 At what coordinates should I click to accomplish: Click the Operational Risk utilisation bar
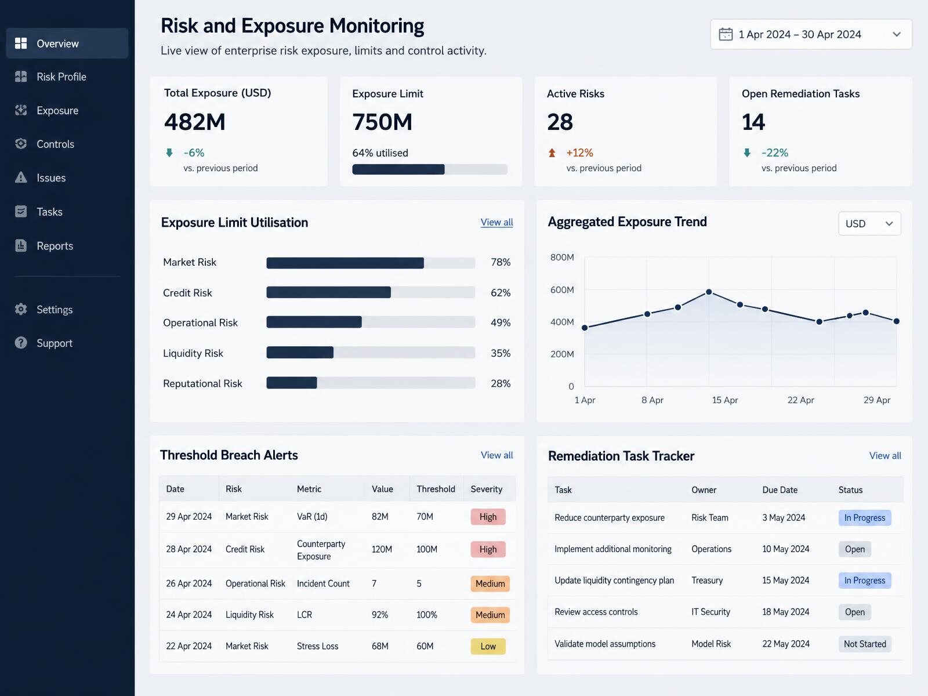point(371,322)
